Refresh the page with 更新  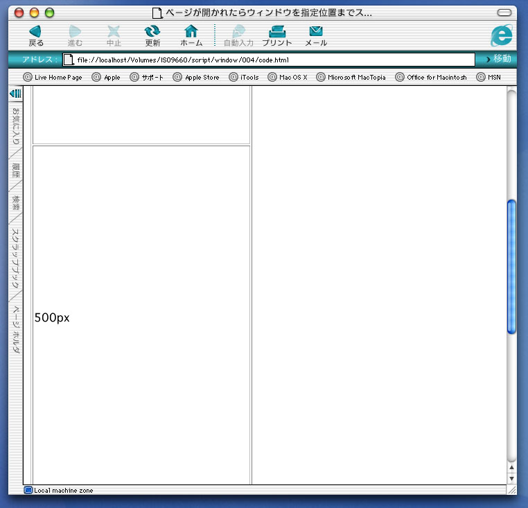(x=152, y=35)
